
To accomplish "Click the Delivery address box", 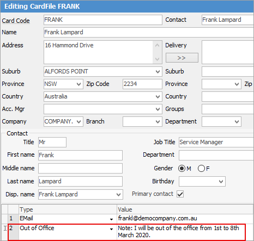I will (x=228, y=52).
